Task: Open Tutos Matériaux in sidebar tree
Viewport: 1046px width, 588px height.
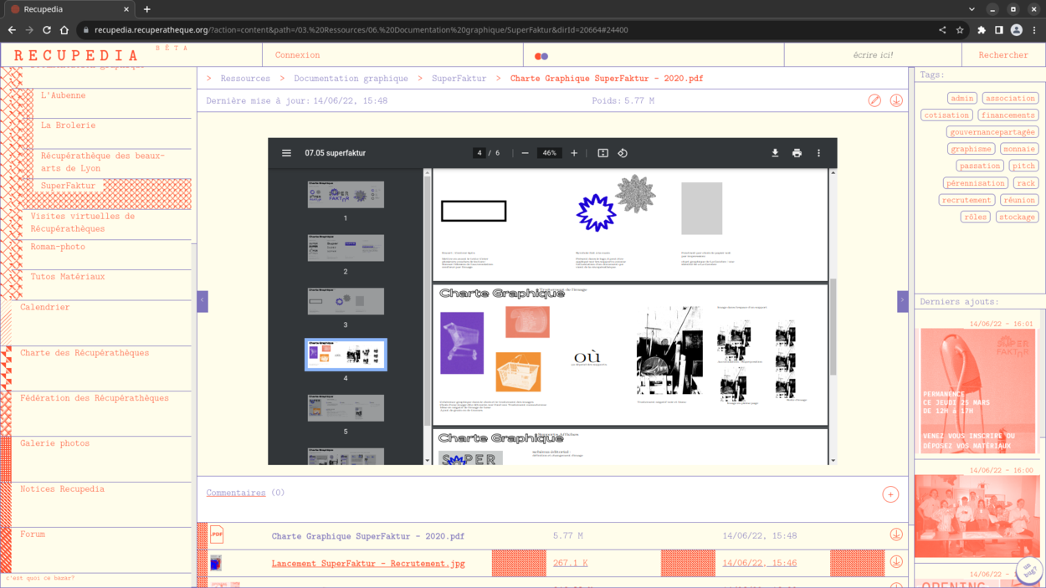Action: tap(68, 277)
